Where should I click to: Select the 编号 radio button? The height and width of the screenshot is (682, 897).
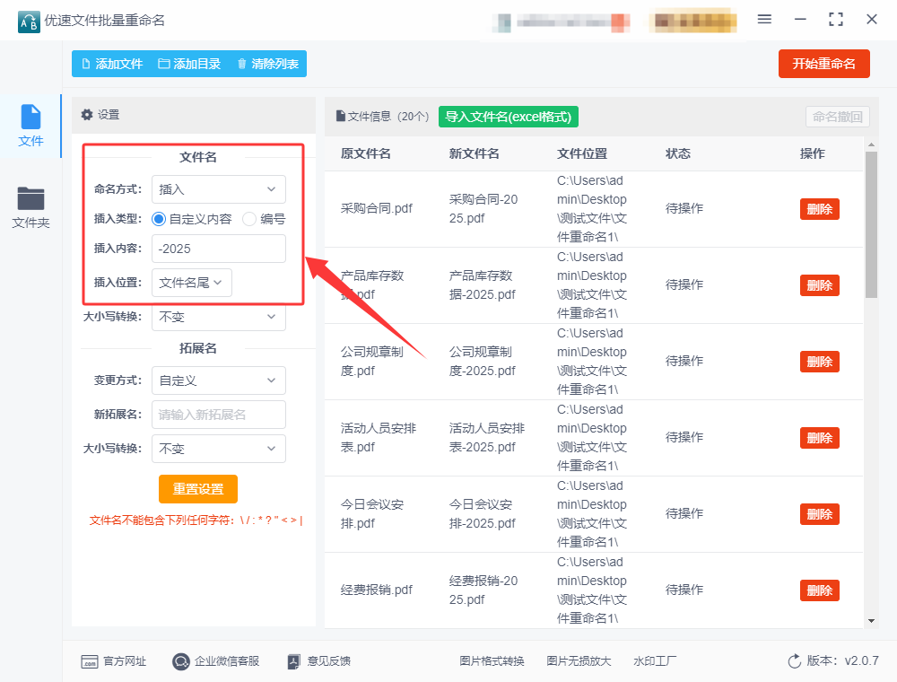[x=249, y=219]
